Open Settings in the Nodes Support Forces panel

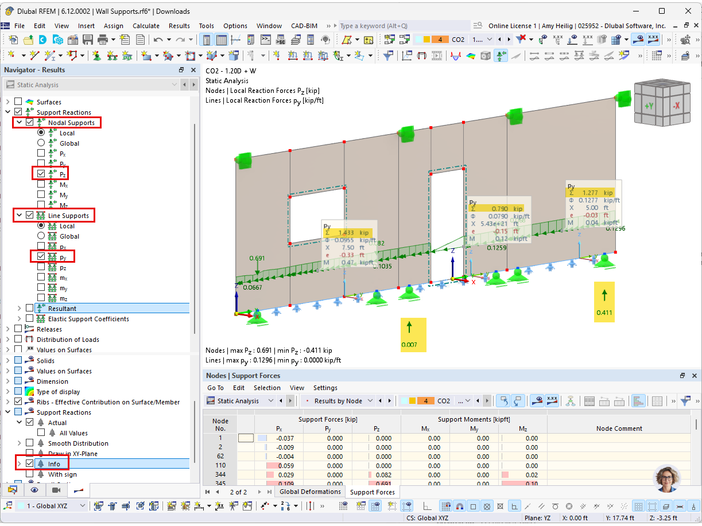(x=325, y=388)
